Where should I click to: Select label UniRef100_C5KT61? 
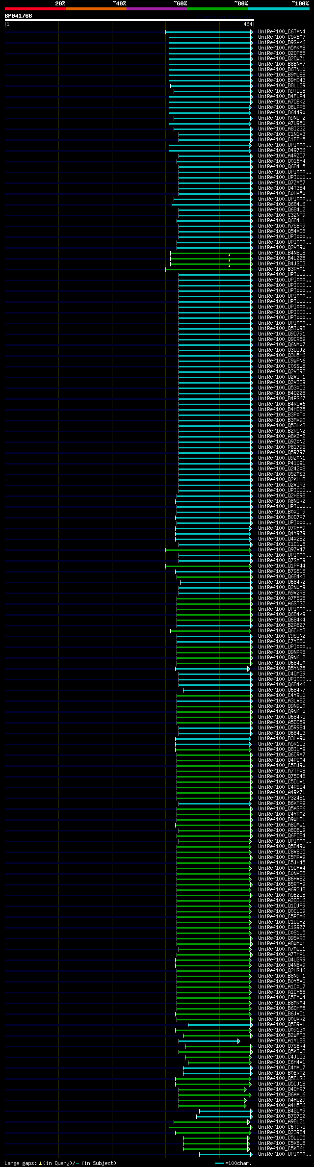tap(282, 1149)
